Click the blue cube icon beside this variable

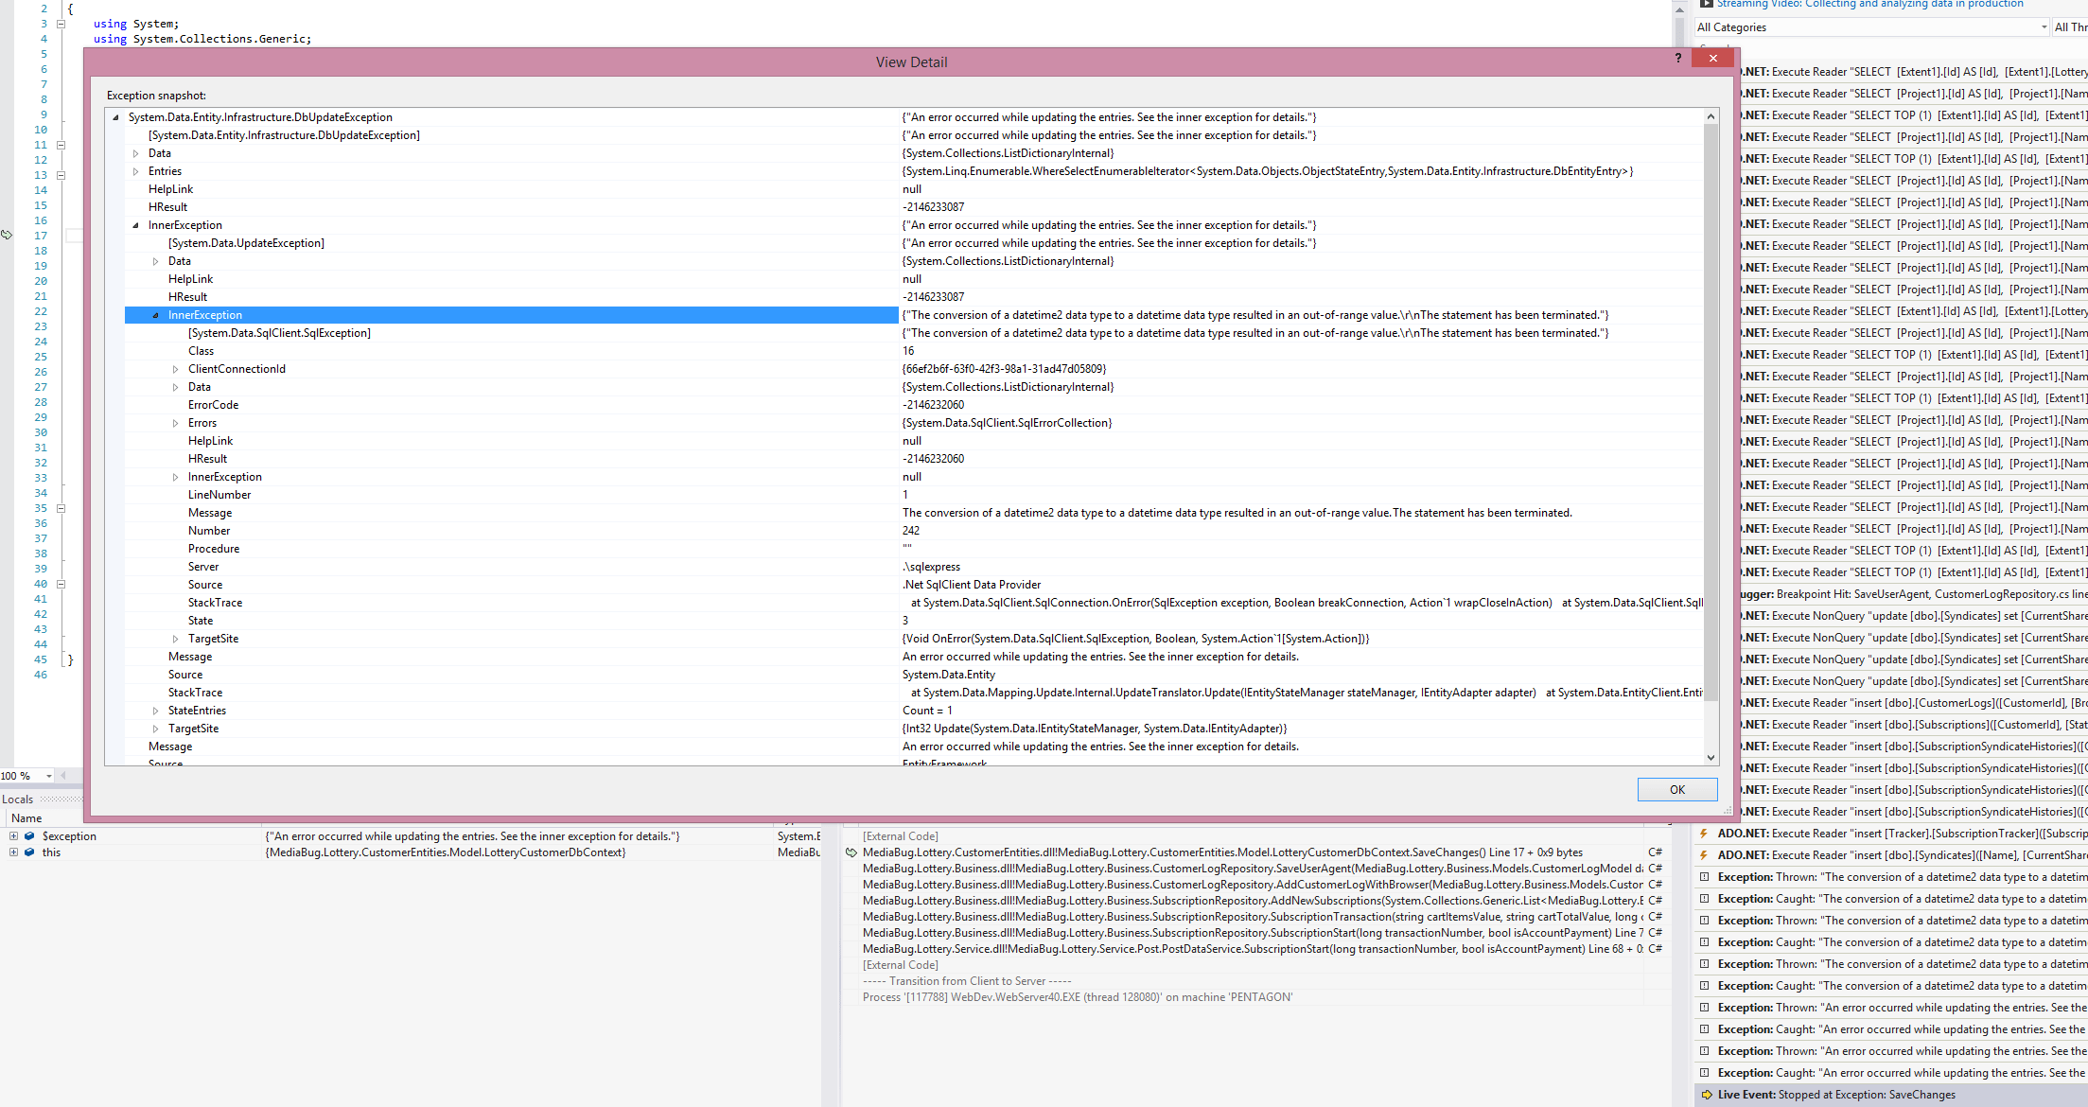(29, 852)
